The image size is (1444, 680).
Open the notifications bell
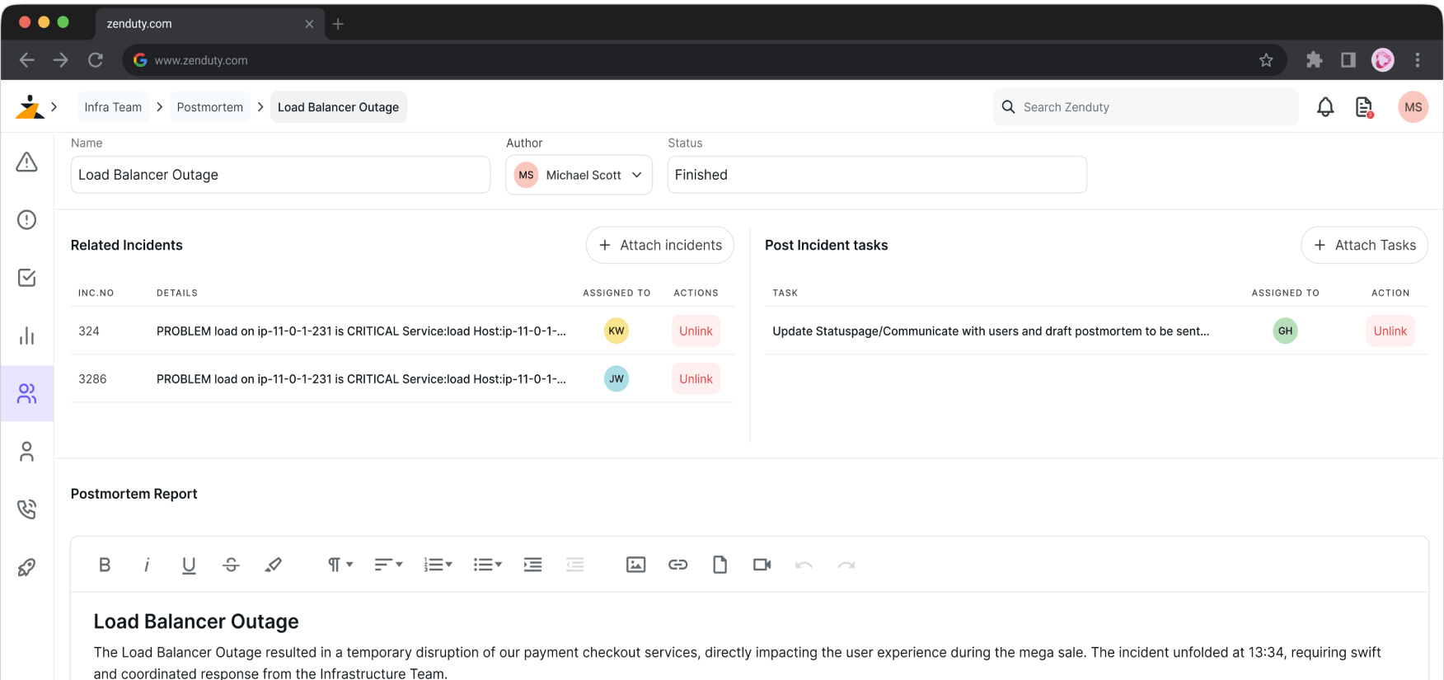point(1324,107)
